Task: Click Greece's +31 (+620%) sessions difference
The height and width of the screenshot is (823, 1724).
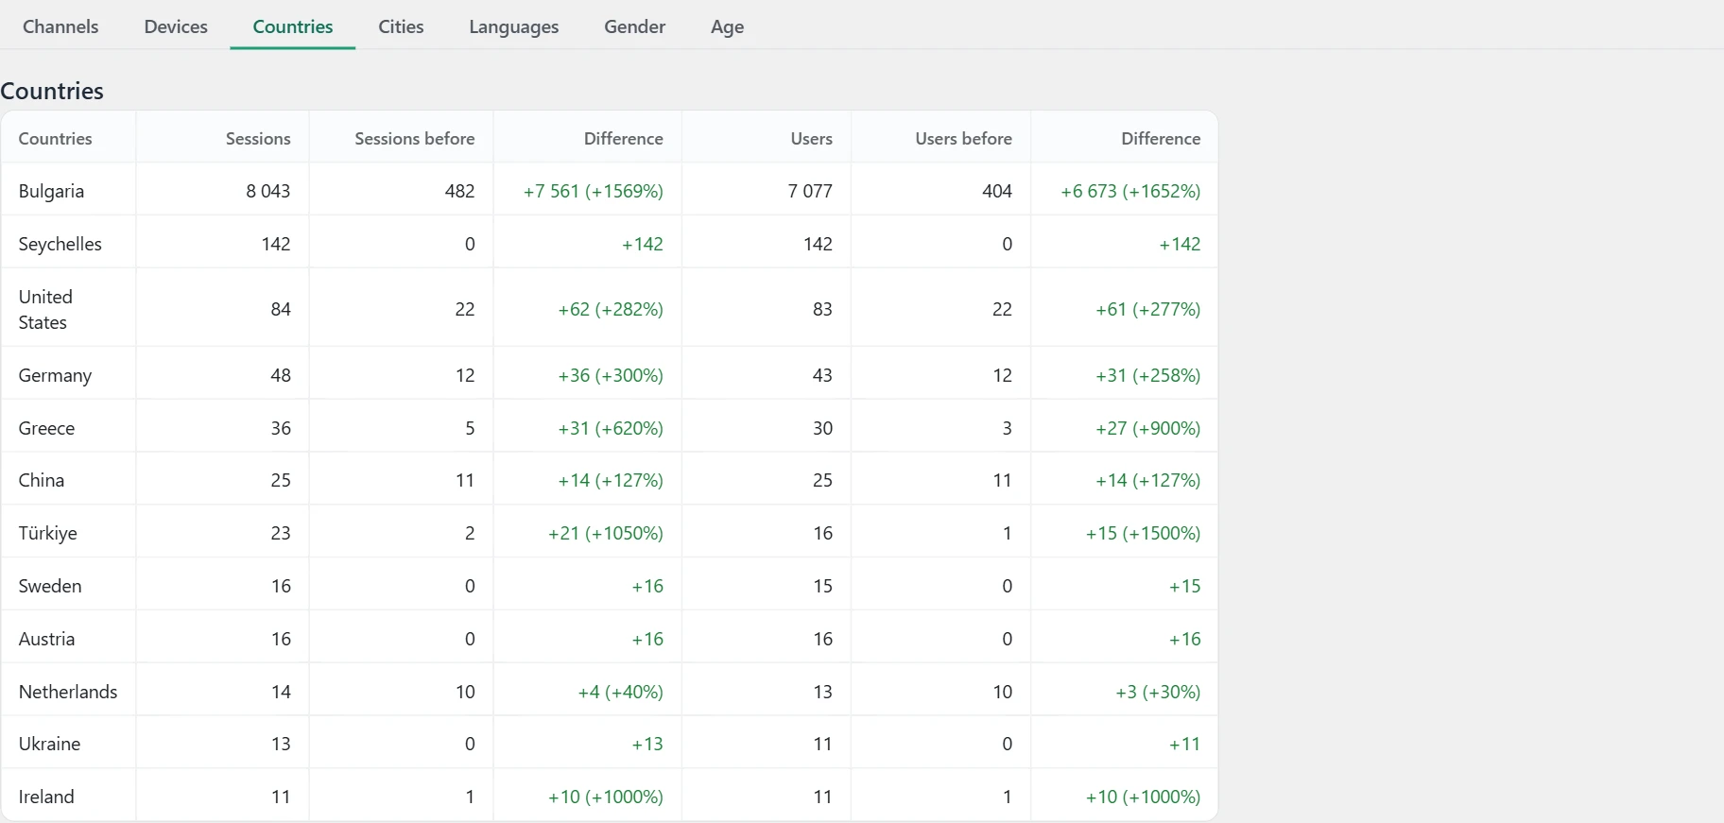Action: 611,428
